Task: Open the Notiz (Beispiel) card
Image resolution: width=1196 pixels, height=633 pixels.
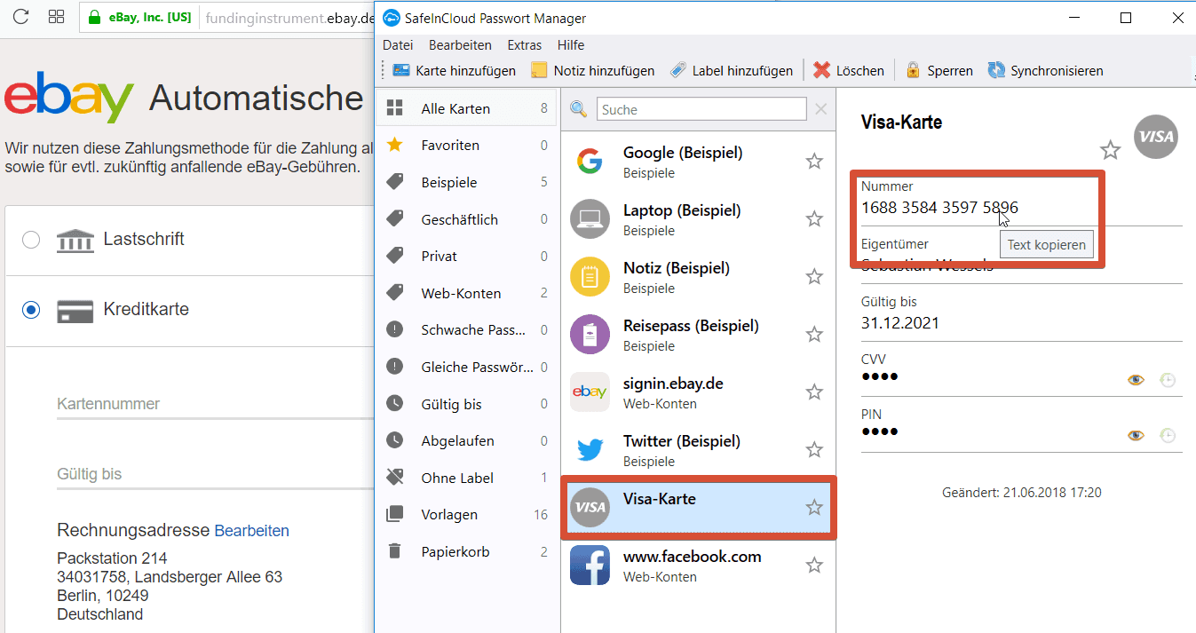Action: point(699,276)
